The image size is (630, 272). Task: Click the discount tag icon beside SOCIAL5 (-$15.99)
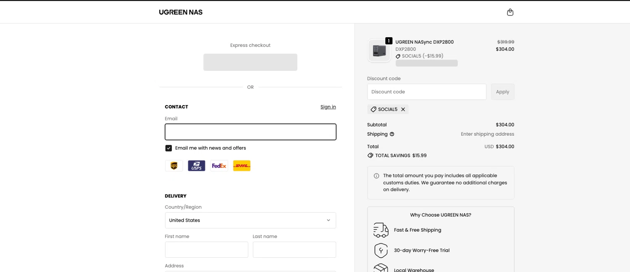point(398,56)
